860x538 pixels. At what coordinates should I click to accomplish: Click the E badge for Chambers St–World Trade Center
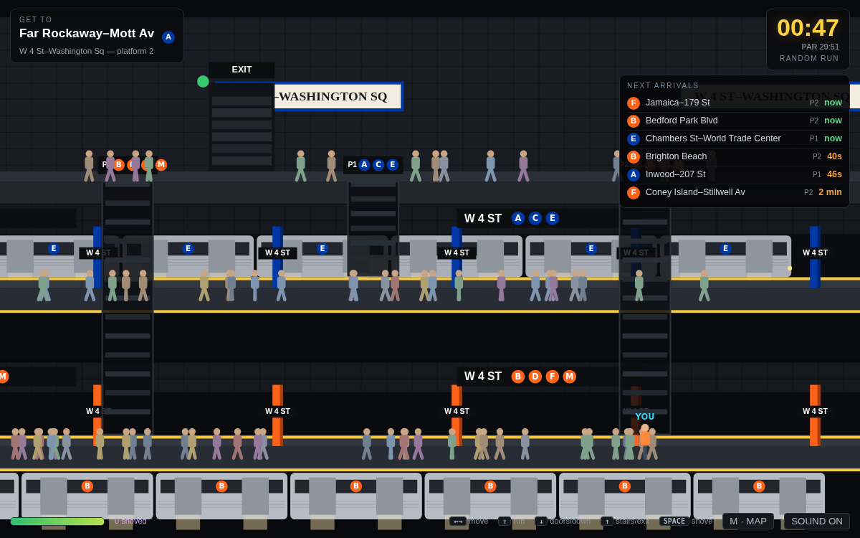[634, 139]
